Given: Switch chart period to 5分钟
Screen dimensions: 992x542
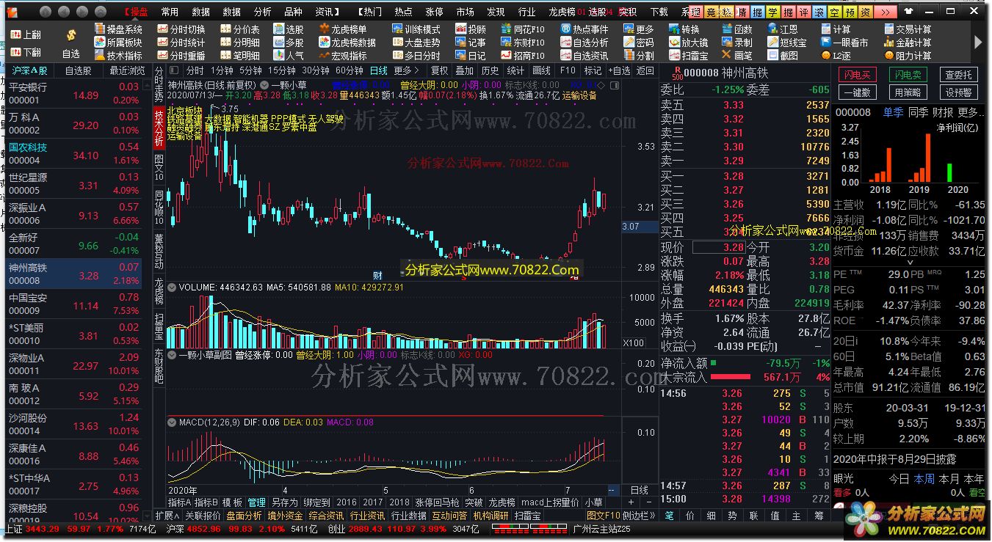Looking at the screenshot, I should [x=250, y=71].
